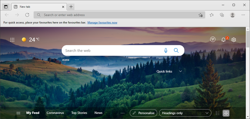
Task: Click scrollbar up arrow
Action: click(x=248, y=29)
